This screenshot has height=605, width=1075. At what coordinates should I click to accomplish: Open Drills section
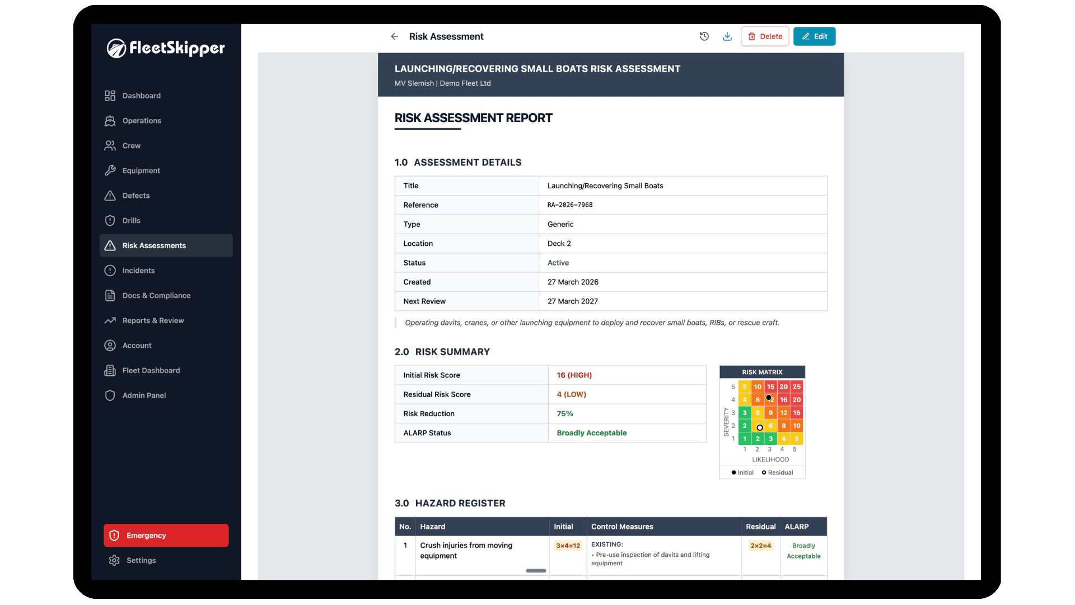(166, 221)
